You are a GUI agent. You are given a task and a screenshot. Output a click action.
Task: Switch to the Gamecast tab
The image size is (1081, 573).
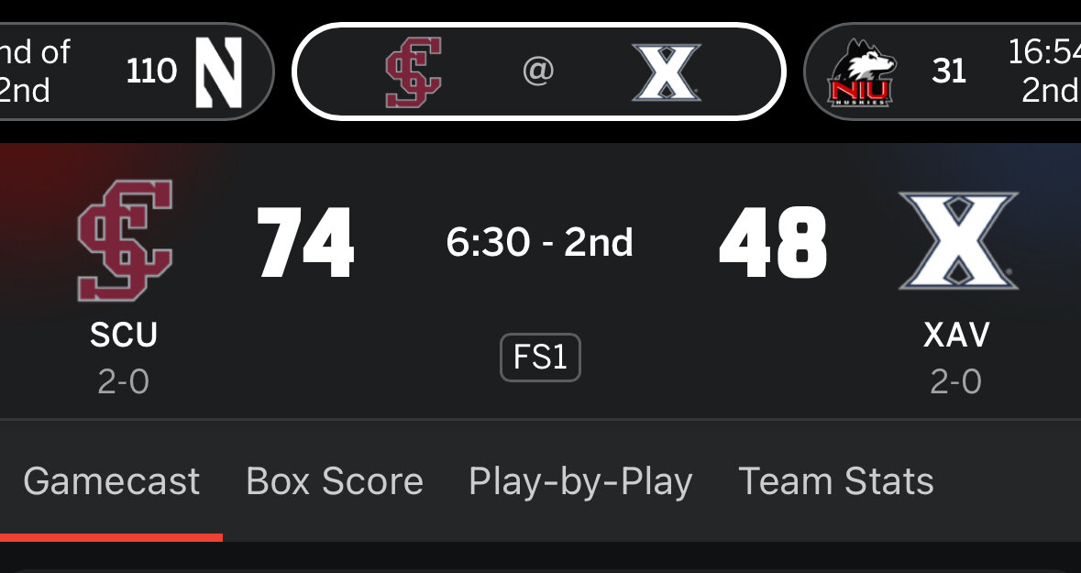point(111,481)
